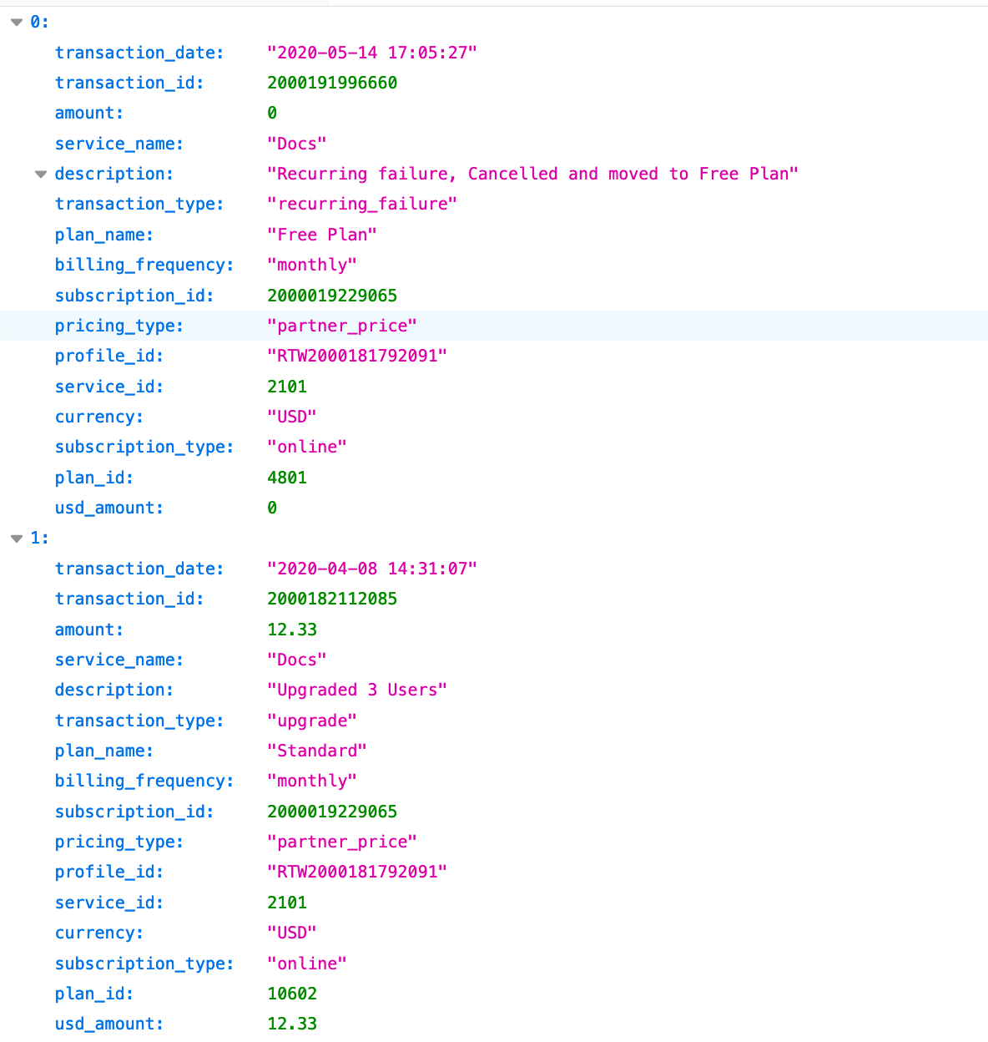988x1042 pixels.
Task: Select the amount value 0 in item 0
Action: pyautogui.click(x=272, y=113)
